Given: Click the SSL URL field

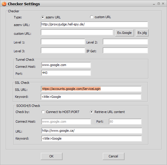Looking at the screenshot, I should 91,89.
